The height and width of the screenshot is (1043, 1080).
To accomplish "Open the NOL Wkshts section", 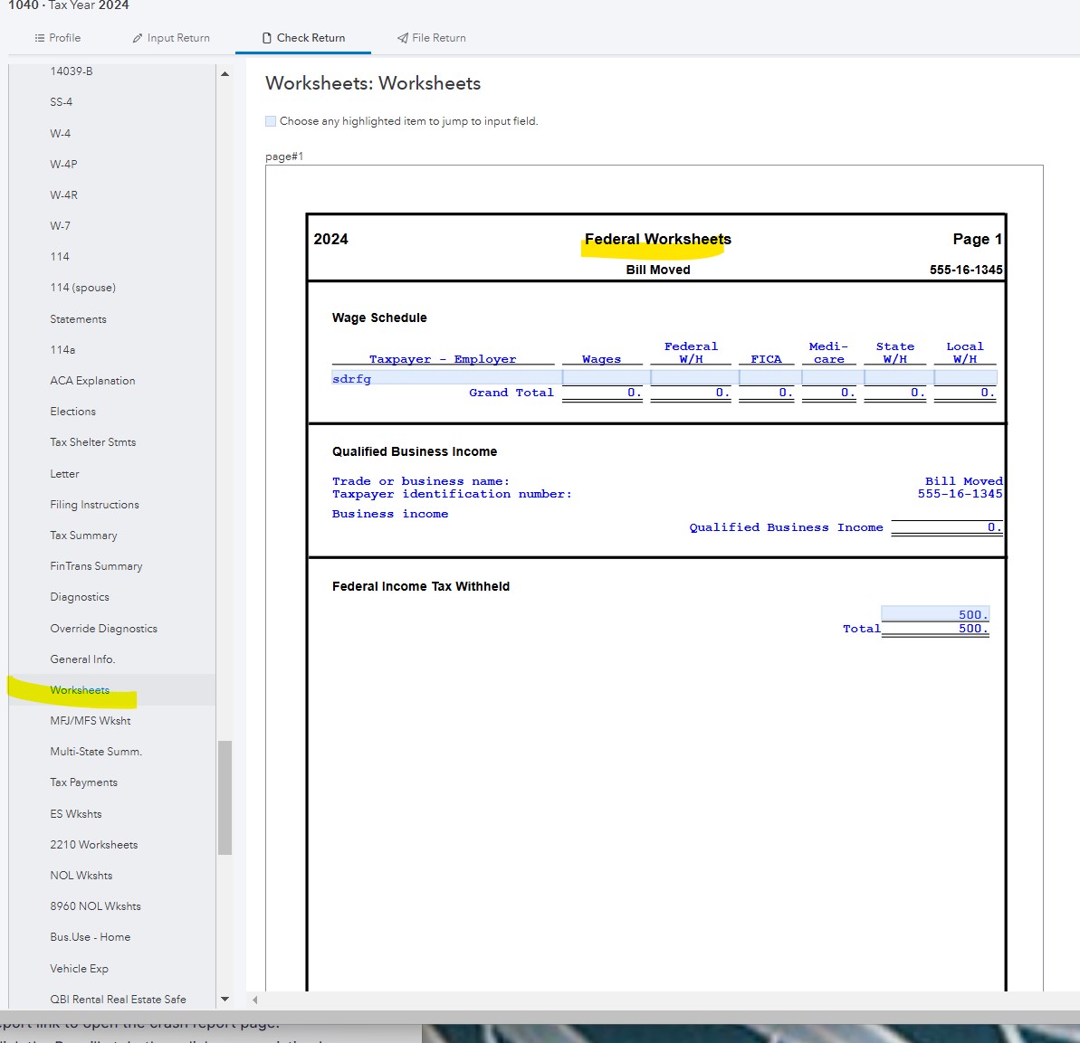I will (x=81, y=875).
